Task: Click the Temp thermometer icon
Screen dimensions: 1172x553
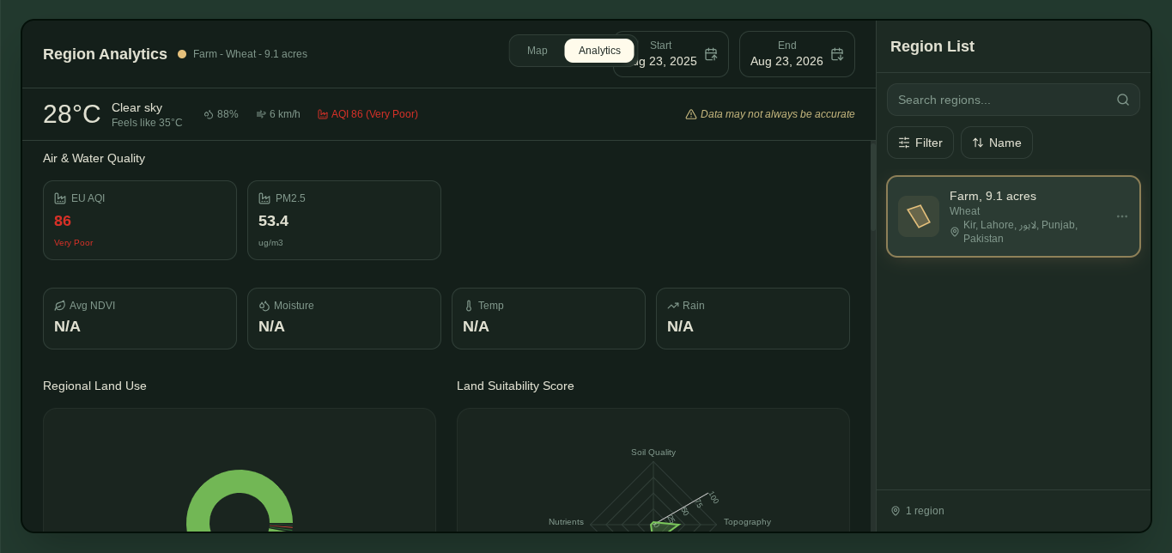Action: [469, 306]
